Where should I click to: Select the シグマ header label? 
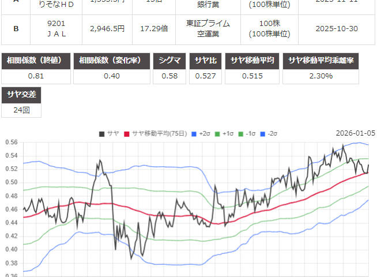pyautogui.click(x=170, y=61)
